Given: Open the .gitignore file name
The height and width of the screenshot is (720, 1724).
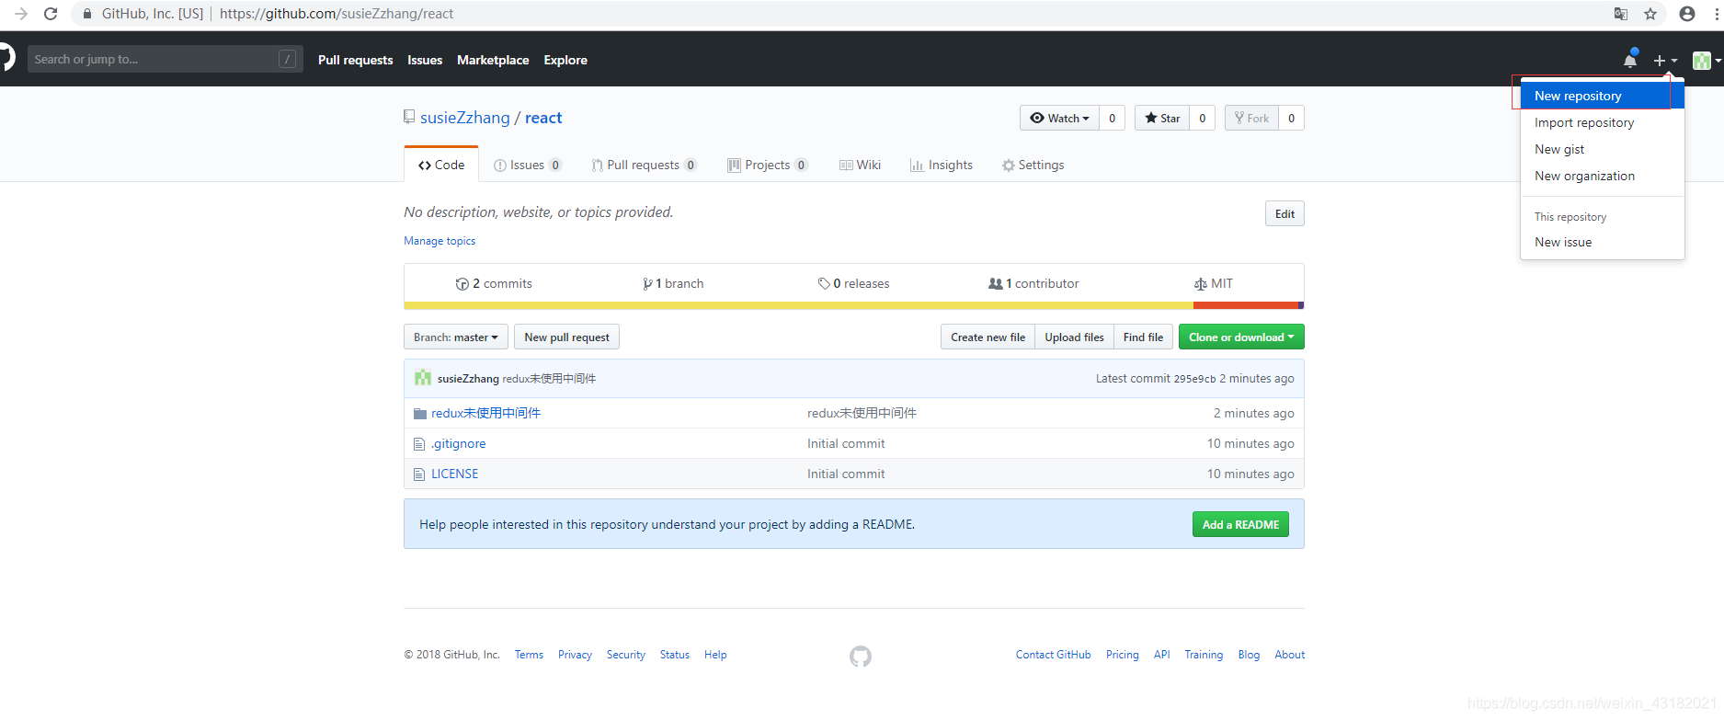Looking at the screenshot, I should pos(458,443).
